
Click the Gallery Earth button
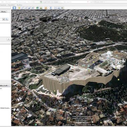point(5,86)
